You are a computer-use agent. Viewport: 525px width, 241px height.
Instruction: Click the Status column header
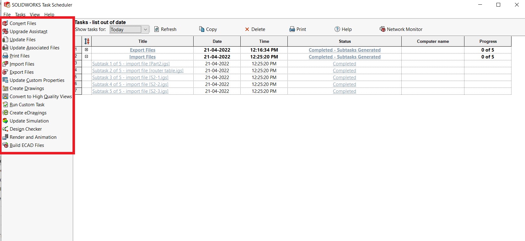point(345,41)
